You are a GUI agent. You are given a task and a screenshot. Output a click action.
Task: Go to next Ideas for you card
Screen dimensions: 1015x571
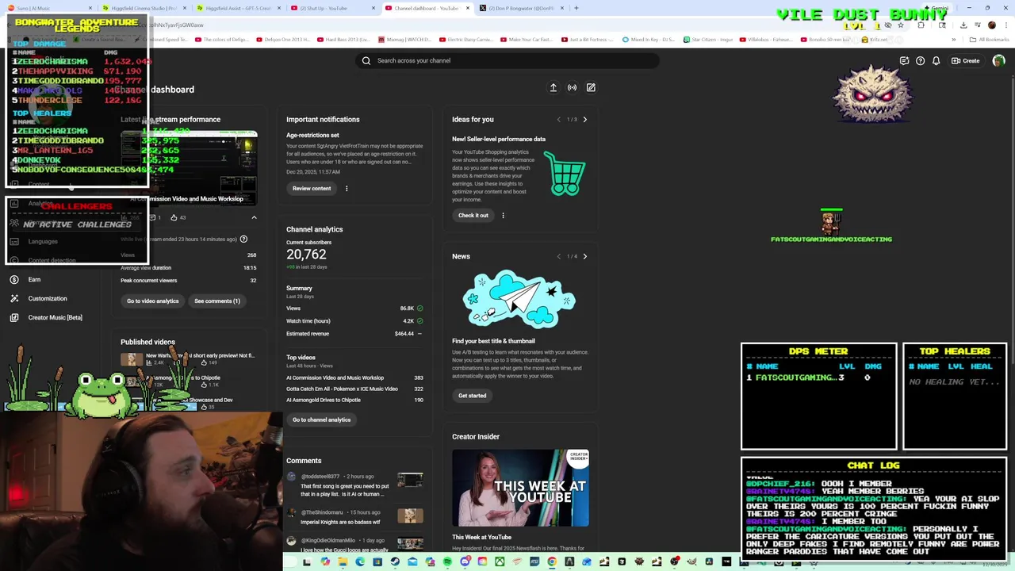tap(585, 120)
